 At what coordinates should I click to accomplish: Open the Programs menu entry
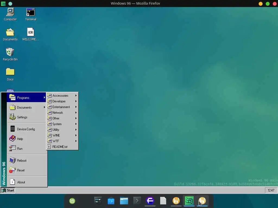(27, 97)
